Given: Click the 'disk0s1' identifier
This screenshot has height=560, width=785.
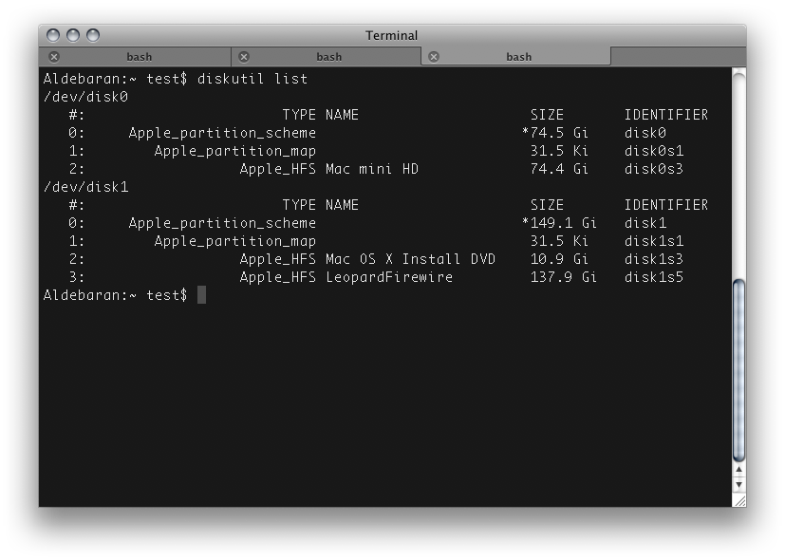Looking at the screenshot, I should tap(654, 151).
